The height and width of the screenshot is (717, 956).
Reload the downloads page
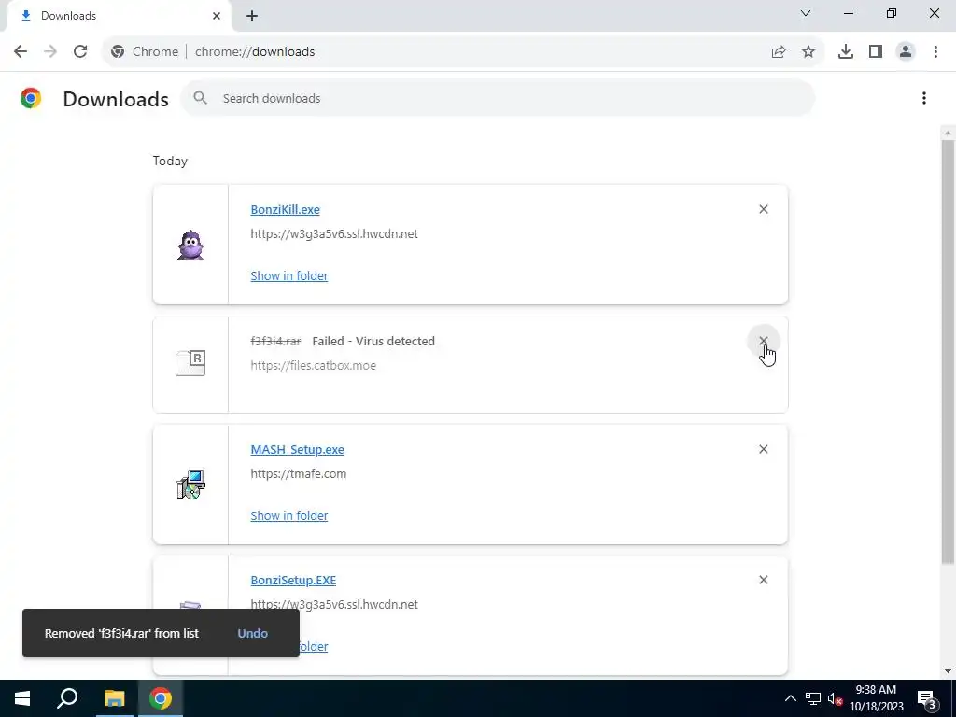click(x=80, y=52)
